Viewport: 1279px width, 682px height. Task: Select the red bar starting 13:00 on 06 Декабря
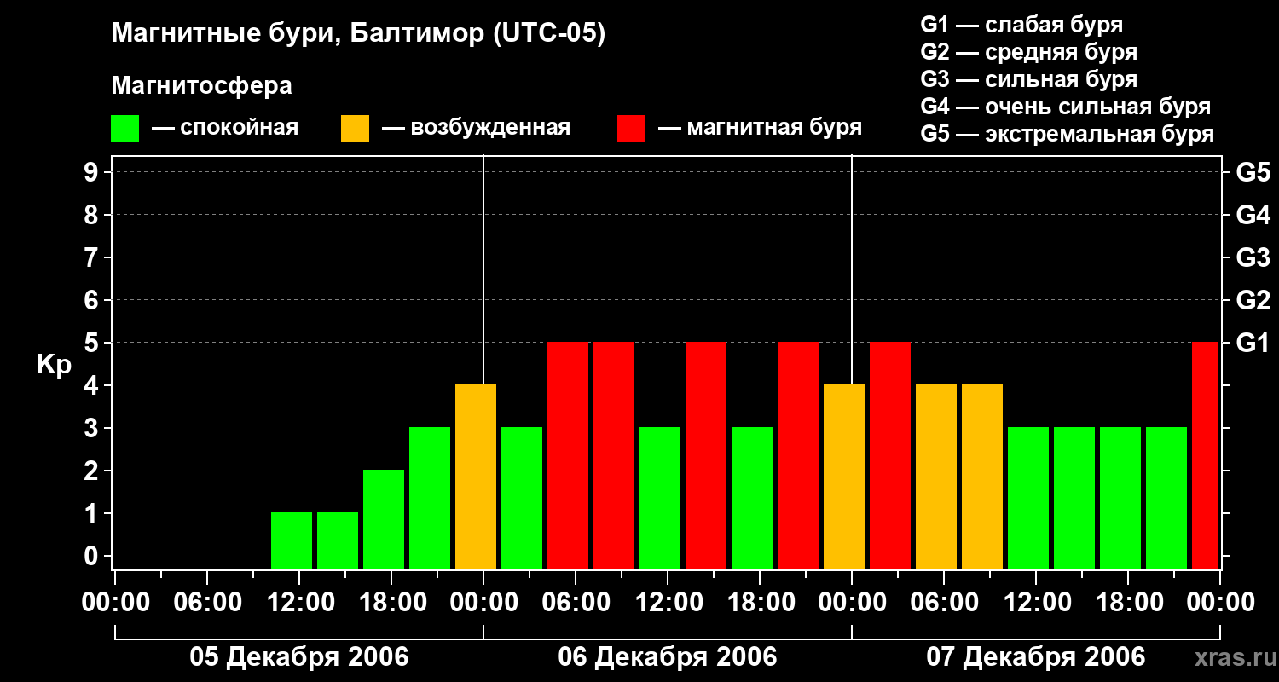(706, 455)
